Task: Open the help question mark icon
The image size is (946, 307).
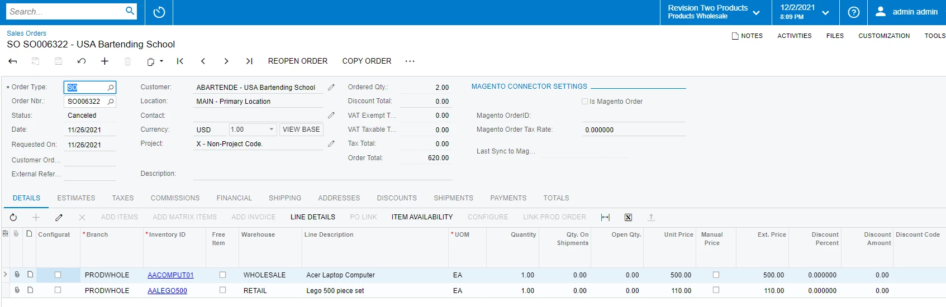Action: point(853,12)
